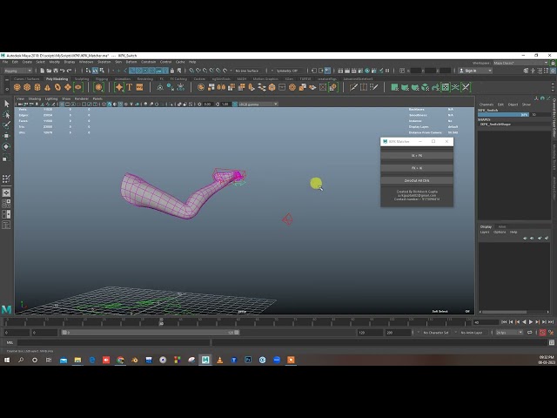Screen dimensions: 557x418
Task: Open File Explorer from the taskbar
Action: [x=77, y=360]
